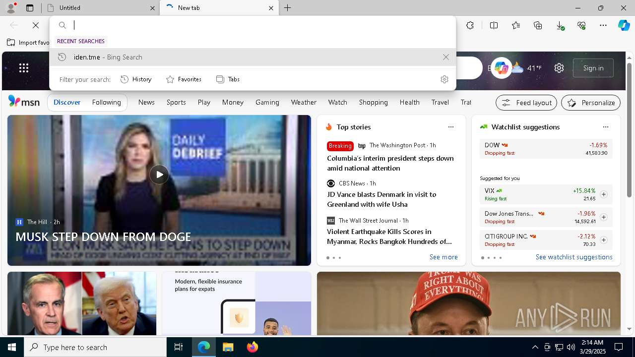Open the Collections icon
Viewport: 635px width, 357px height.
click(538, 25)
